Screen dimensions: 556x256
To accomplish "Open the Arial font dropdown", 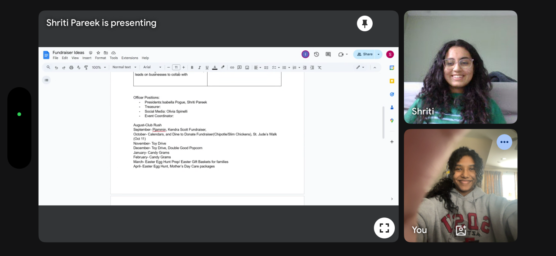I will 152,67.
